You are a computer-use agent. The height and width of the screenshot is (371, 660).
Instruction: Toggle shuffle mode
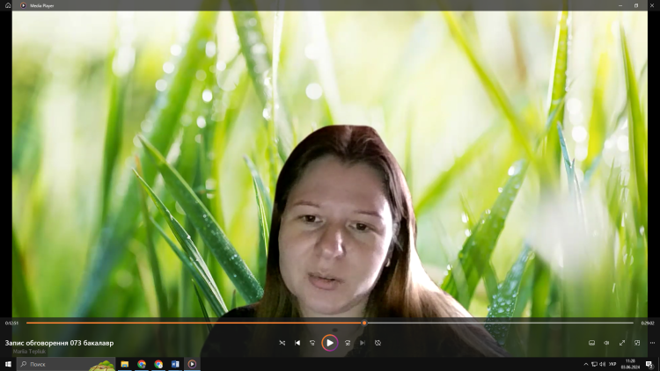tap(282, 343)
